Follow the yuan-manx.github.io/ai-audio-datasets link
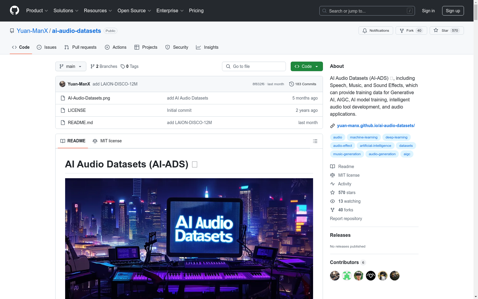Viewport: 478px width, 299px height. click(376, 126)
